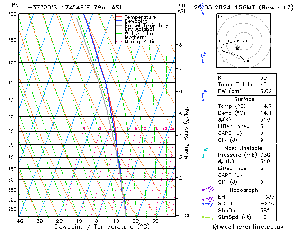
Task: Click the purple wind barb at 900 hPa
Action: tap(208, 199)
